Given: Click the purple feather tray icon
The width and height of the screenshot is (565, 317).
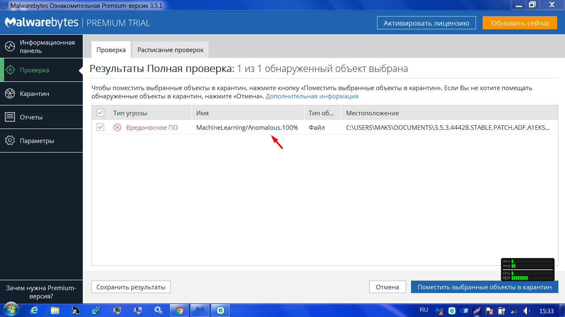Looking at the screenshot, I should click(x=477, y=310).
